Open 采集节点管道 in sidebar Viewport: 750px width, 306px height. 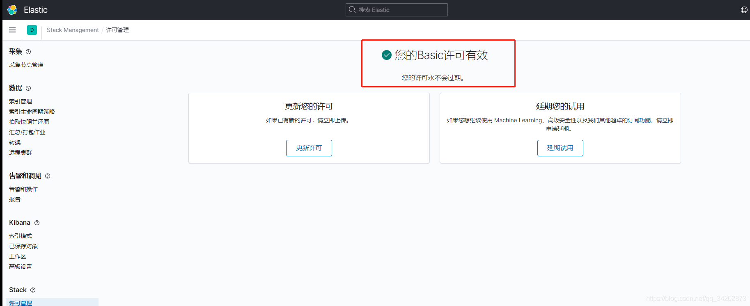(26, 65)
